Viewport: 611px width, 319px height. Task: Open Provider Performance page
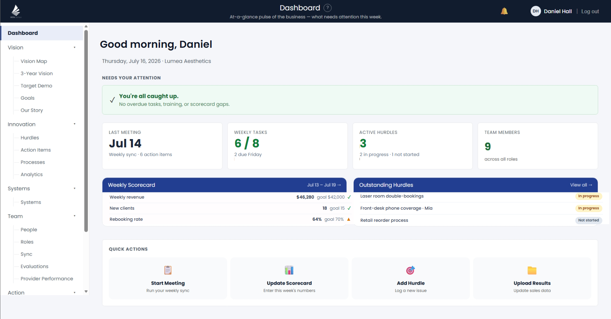[47, 279]
